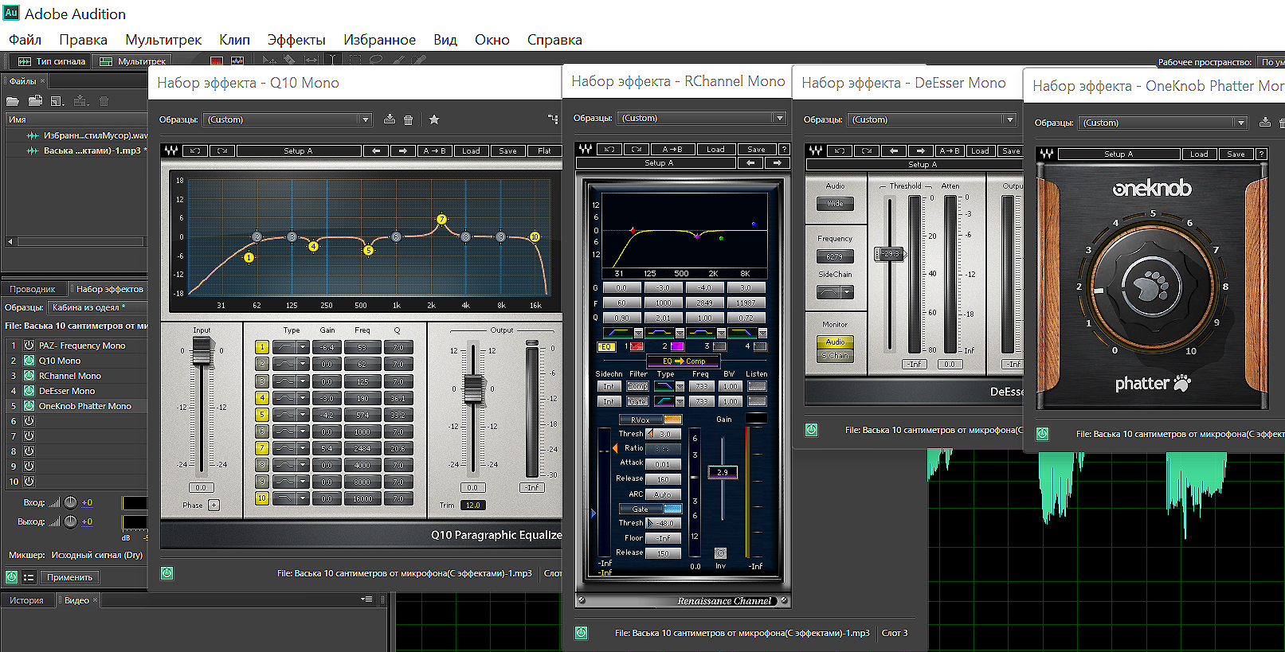Open the DeEsser SideChain filter dropdown
The height and width of the screenshot is (652, 1285).
coord(847,292)
